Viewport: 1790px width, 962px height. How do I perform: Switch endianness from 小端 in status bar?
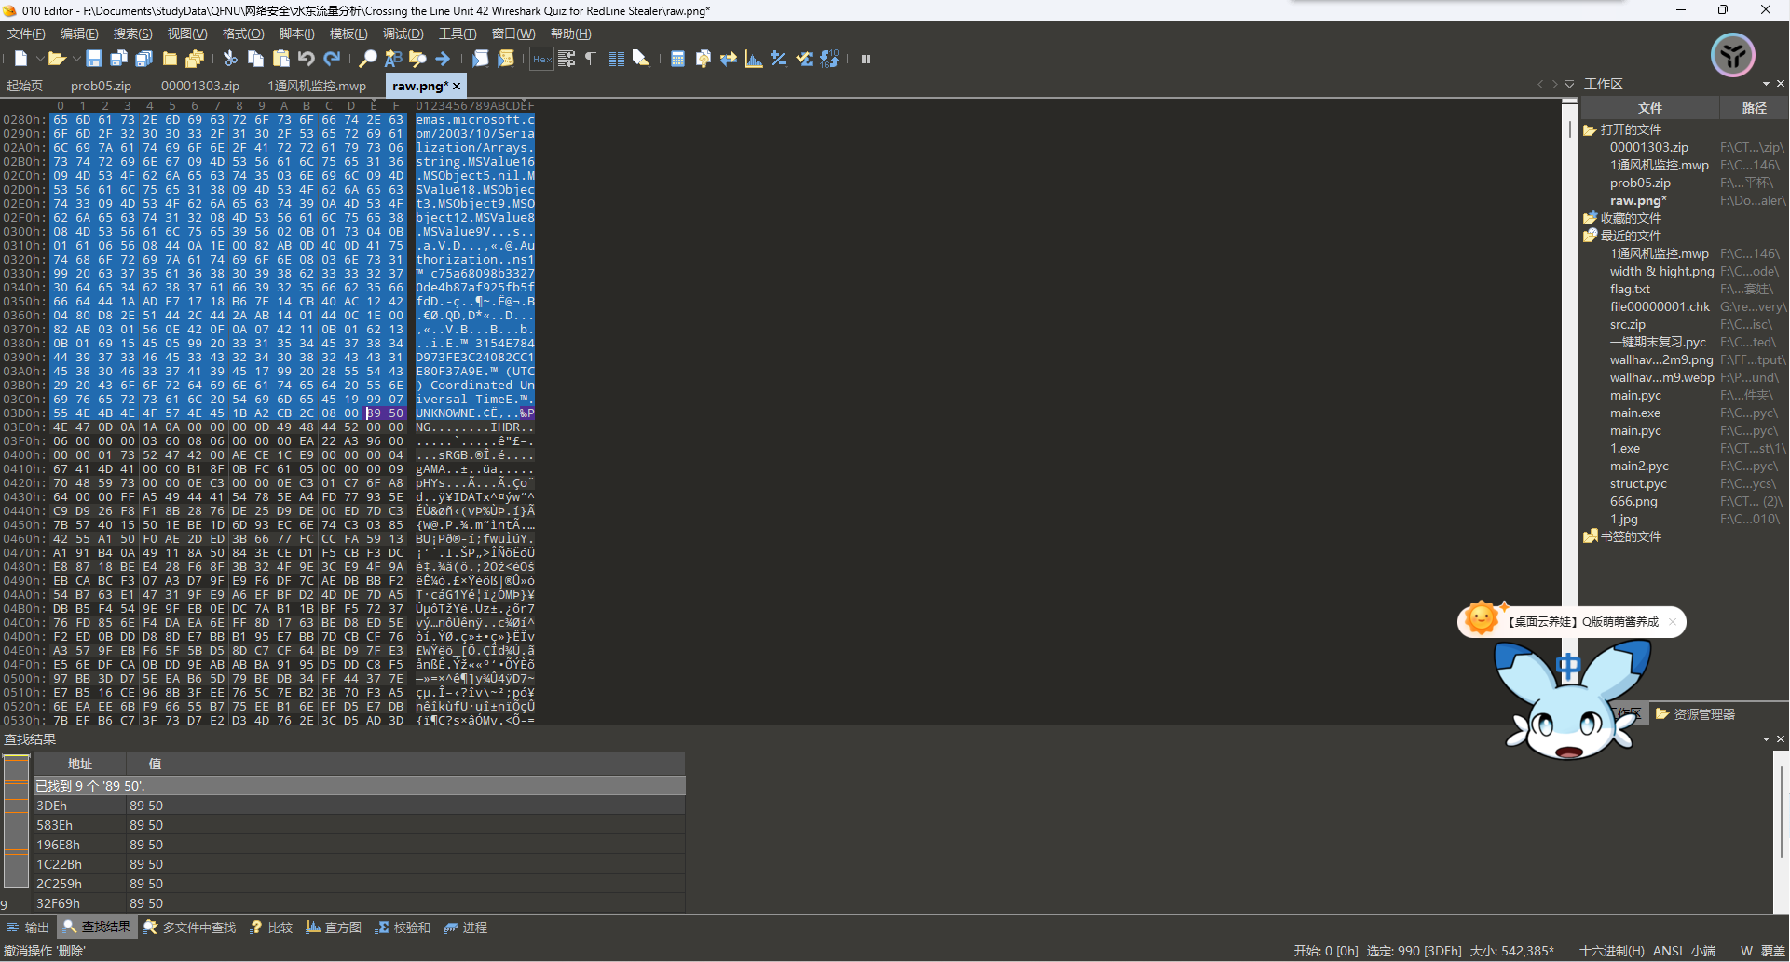coord(1703,951)
